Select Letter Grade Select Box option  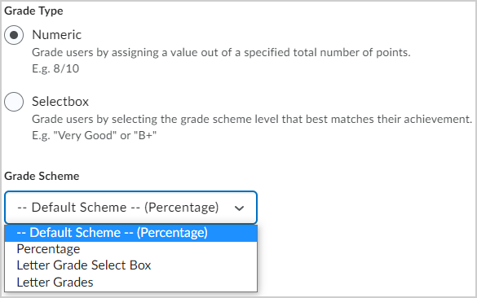tap(130, 265)
